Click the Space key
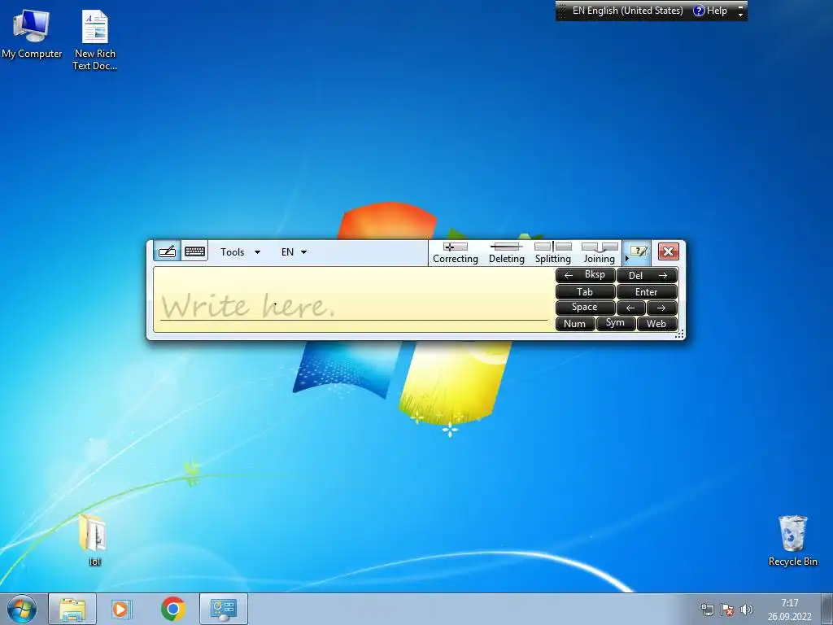This screenshot has height=625, width=833. tap(585, 307)
